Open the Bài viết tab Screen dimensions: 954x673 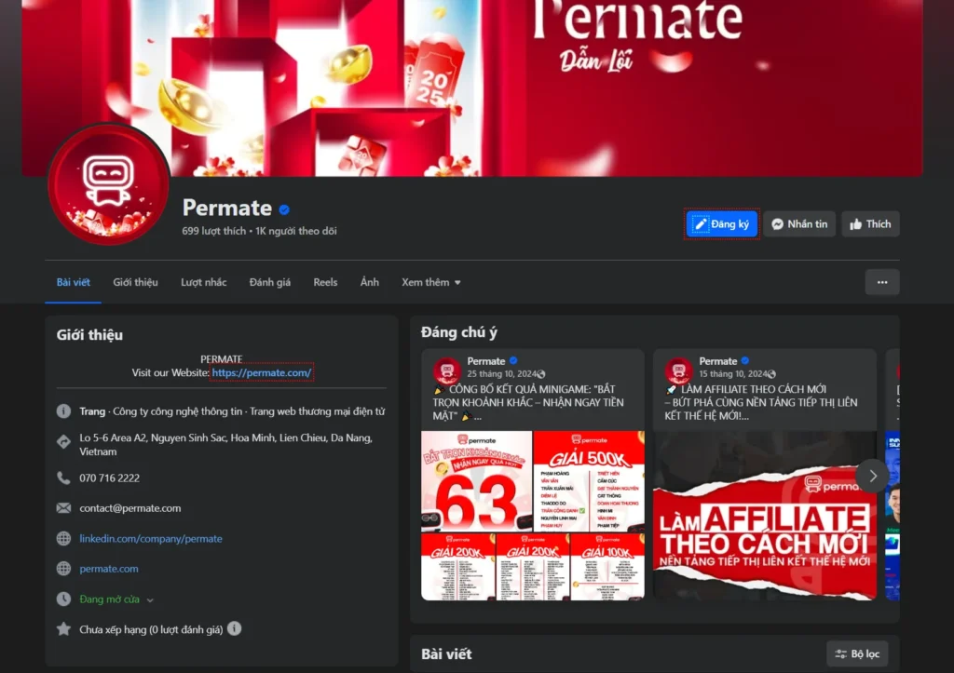coord(73,282)
